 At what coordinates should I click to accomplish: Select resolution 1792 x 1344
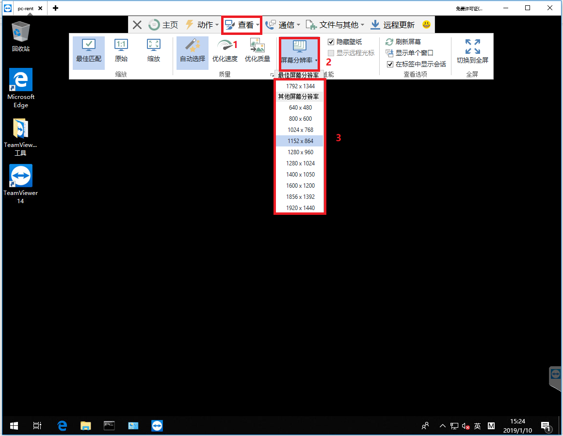300,86
